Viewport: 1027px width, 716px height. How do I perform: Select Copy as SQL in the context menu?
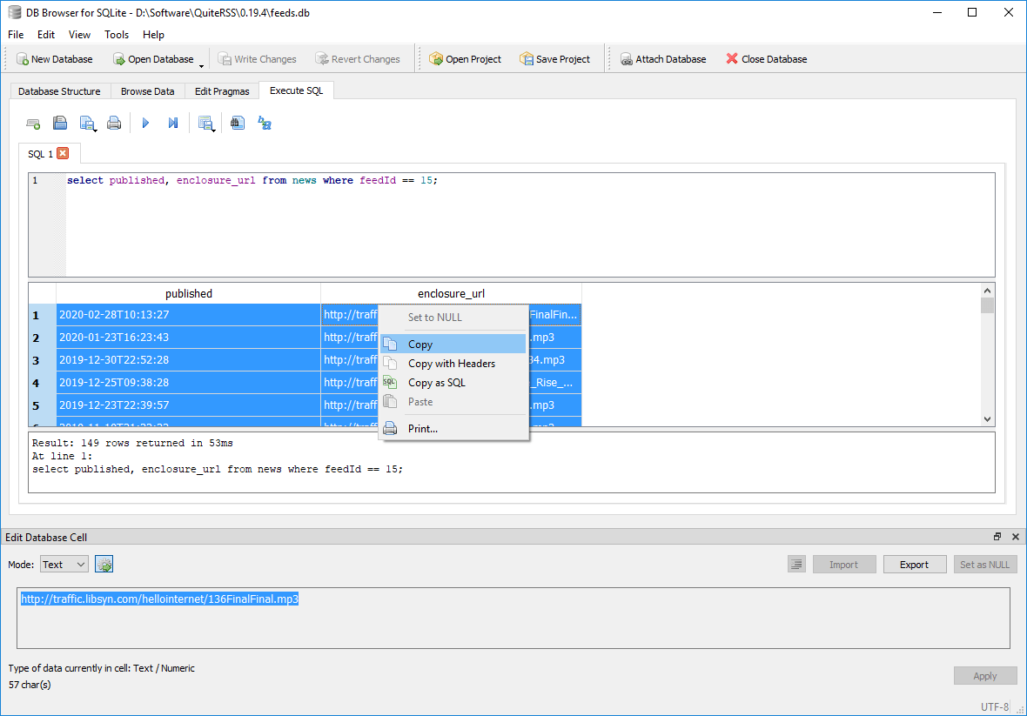pos(436,382)
